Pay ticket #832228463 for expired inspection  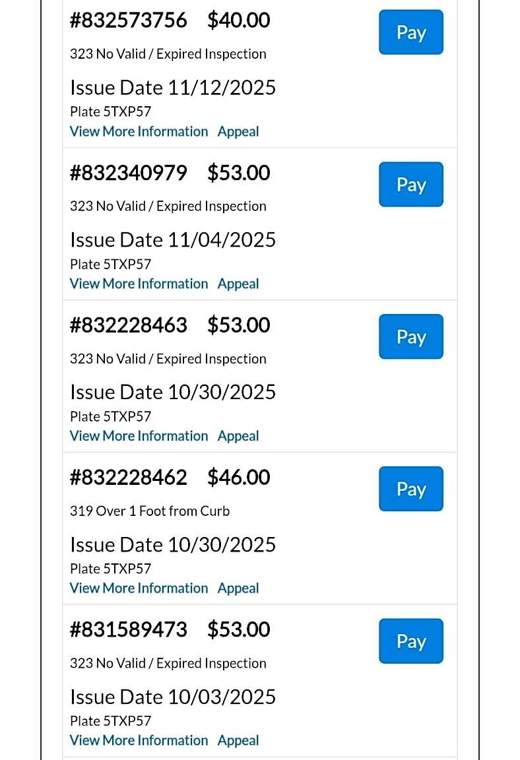coord(410,337)
